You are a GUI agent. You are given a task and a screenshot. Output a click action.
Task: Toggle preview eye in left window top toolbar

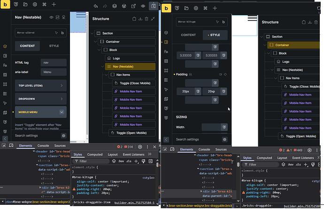pos(143,6)
